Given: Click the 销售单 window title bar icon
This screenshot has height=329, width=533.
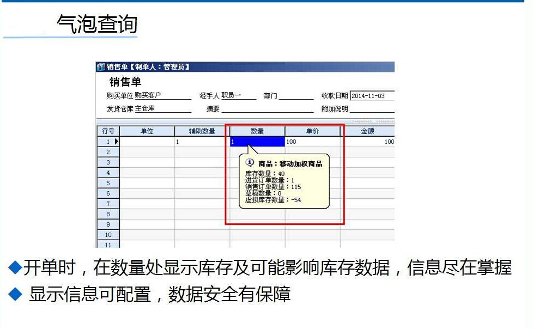Looking at the screenshot, I should tap(101, 67).
